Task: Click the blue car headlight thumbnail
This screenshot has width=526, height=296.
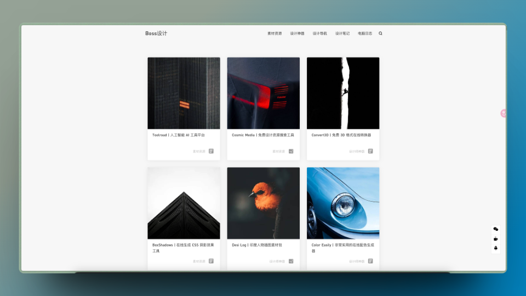Action: [x=343, y=203]
